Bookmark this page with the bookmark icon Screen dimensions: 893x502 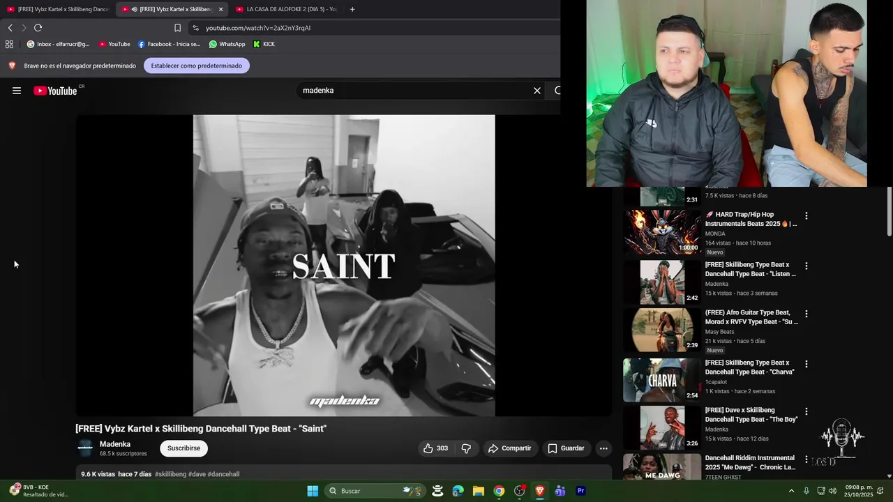pyautogui.click(x=177, y=28)
